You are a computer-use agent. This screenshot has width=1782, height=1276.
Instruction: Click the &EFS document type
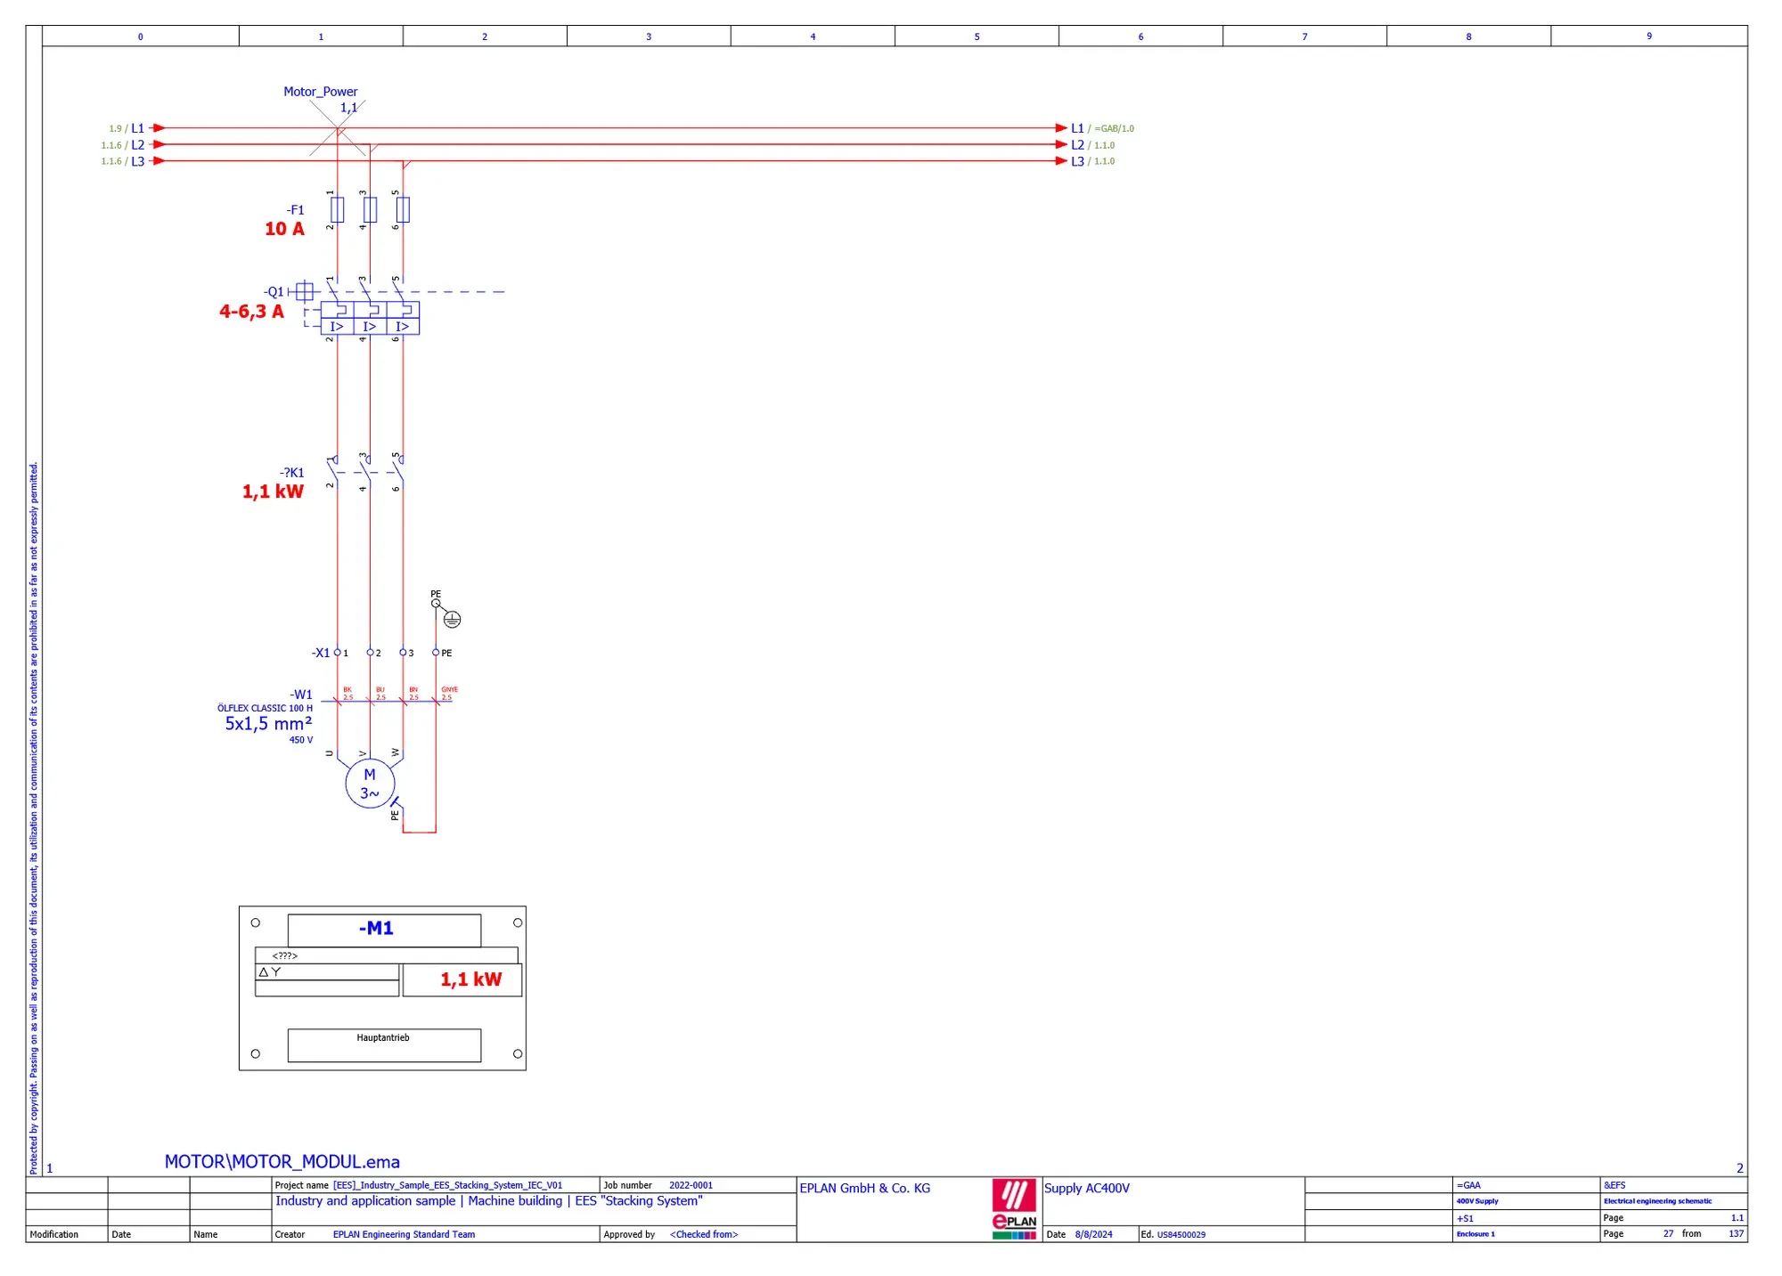pos(1614,1185)
